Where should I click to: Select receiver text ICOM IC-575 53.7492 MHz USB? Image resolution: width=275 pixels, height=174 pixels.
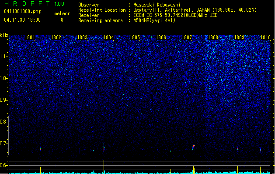pos(176,15)
